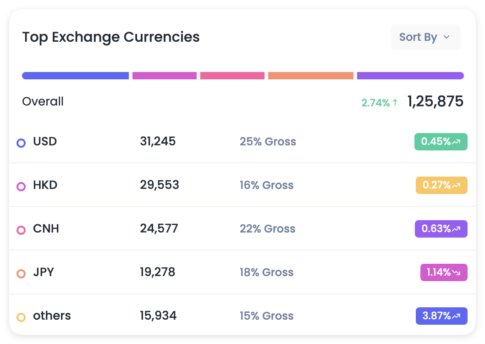Click the 25% Gross text for USD
Screen dimensions: 485x344
(x=268, y=142)
